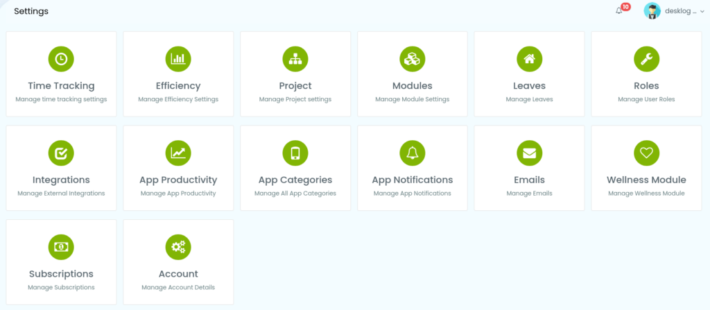Click the Leaves house icon
Image resolution: width=710 pixels, height=310 pixels.
point(529,59)
